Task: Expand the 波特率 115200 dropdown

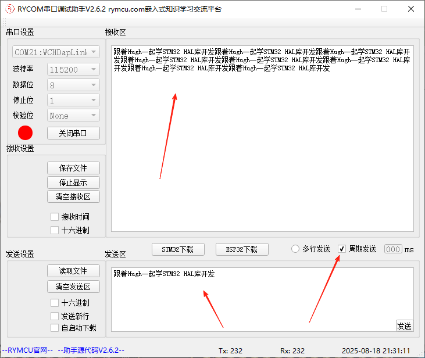Action: pos(73,69)
